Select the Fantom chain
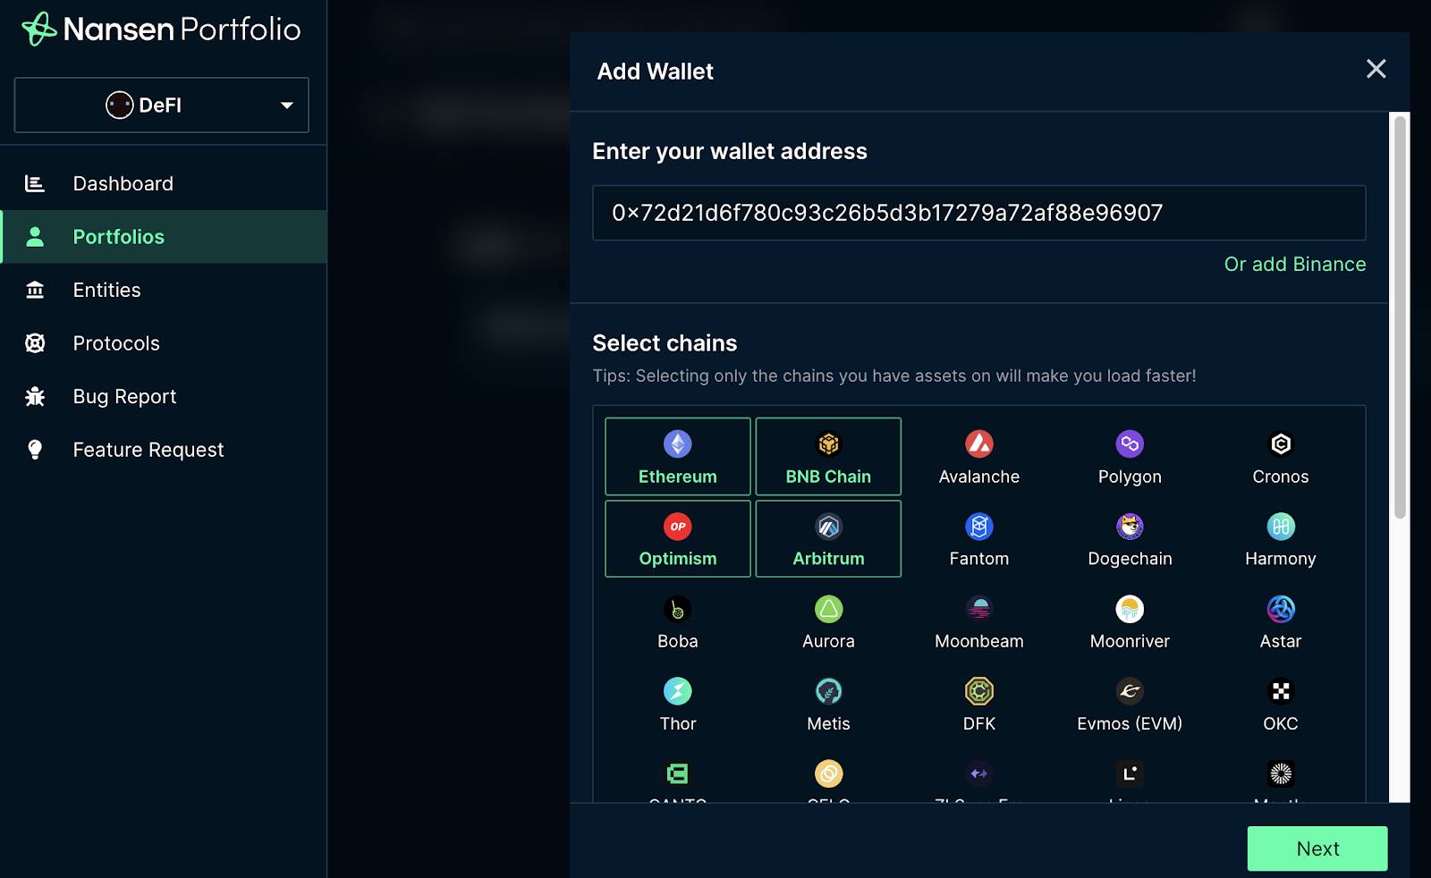 979,539
